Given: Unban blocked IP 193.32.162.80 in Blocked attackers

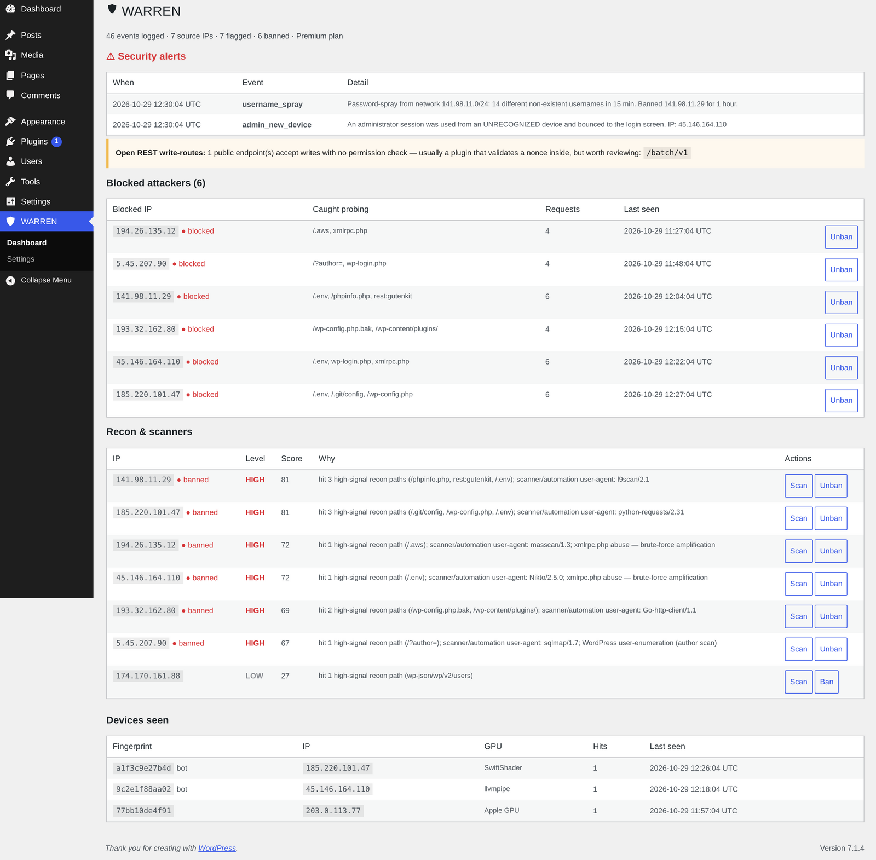Looking at the screenshot, I should pyautogui.click(x=841, y=335).
